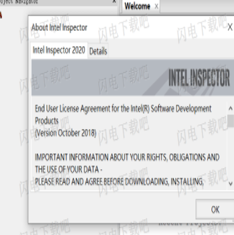The width and height of the screenshot is (234, 235).
Task: Switch to the Details tab
Action: coord(98,51)
